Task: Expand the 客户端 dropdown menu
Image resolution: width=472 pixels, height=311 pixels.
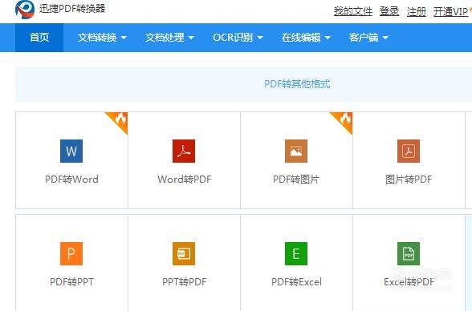Action: 368,38
